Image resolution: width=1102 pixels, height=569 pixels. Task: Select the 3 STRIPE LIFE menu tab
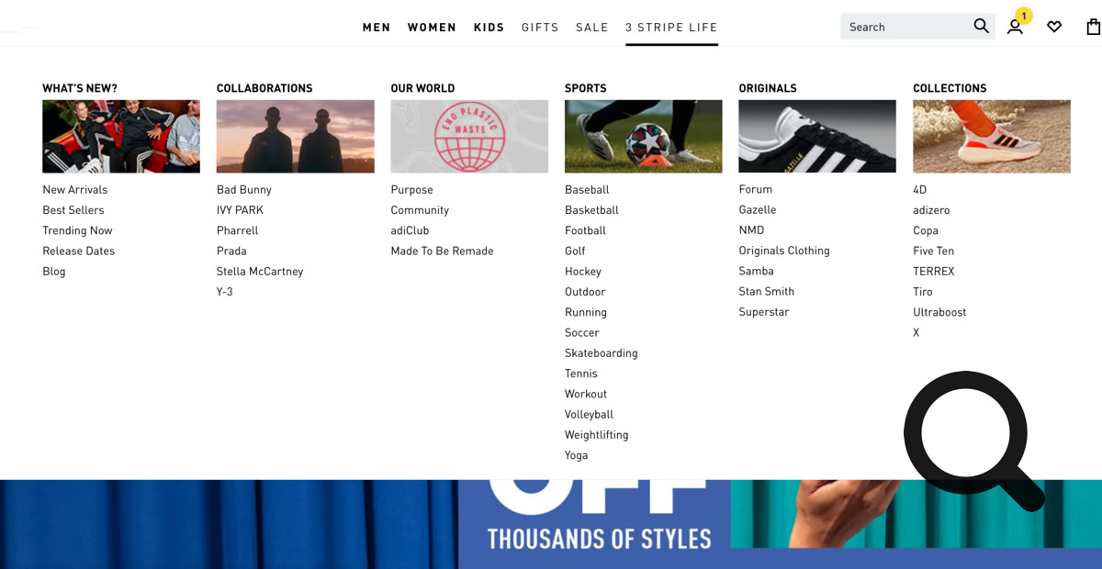671,28
